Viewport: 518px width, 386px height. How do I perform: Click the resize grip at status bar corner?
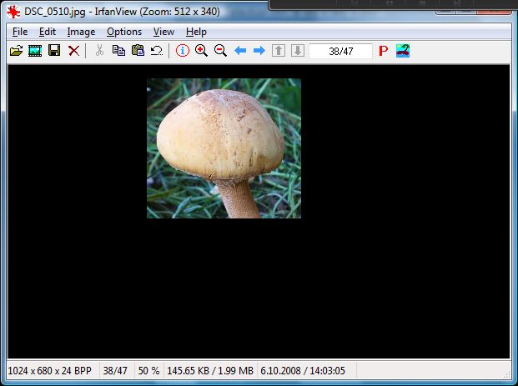(506, 374)
